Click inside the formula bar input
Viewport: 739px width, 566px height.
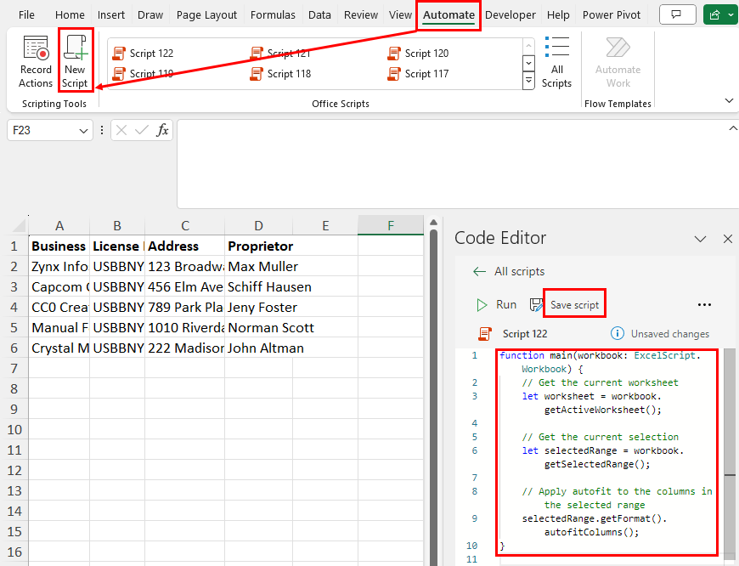tap(457, 163)
